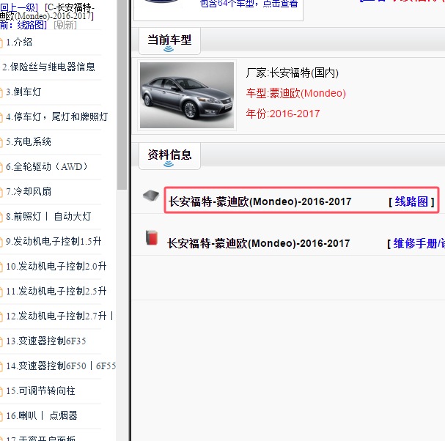Image resolution: width=445 pixels, height=441 pixels.
Task: Select 9.发动机电子控制1.5升 entry
Action: coord(54,241)
